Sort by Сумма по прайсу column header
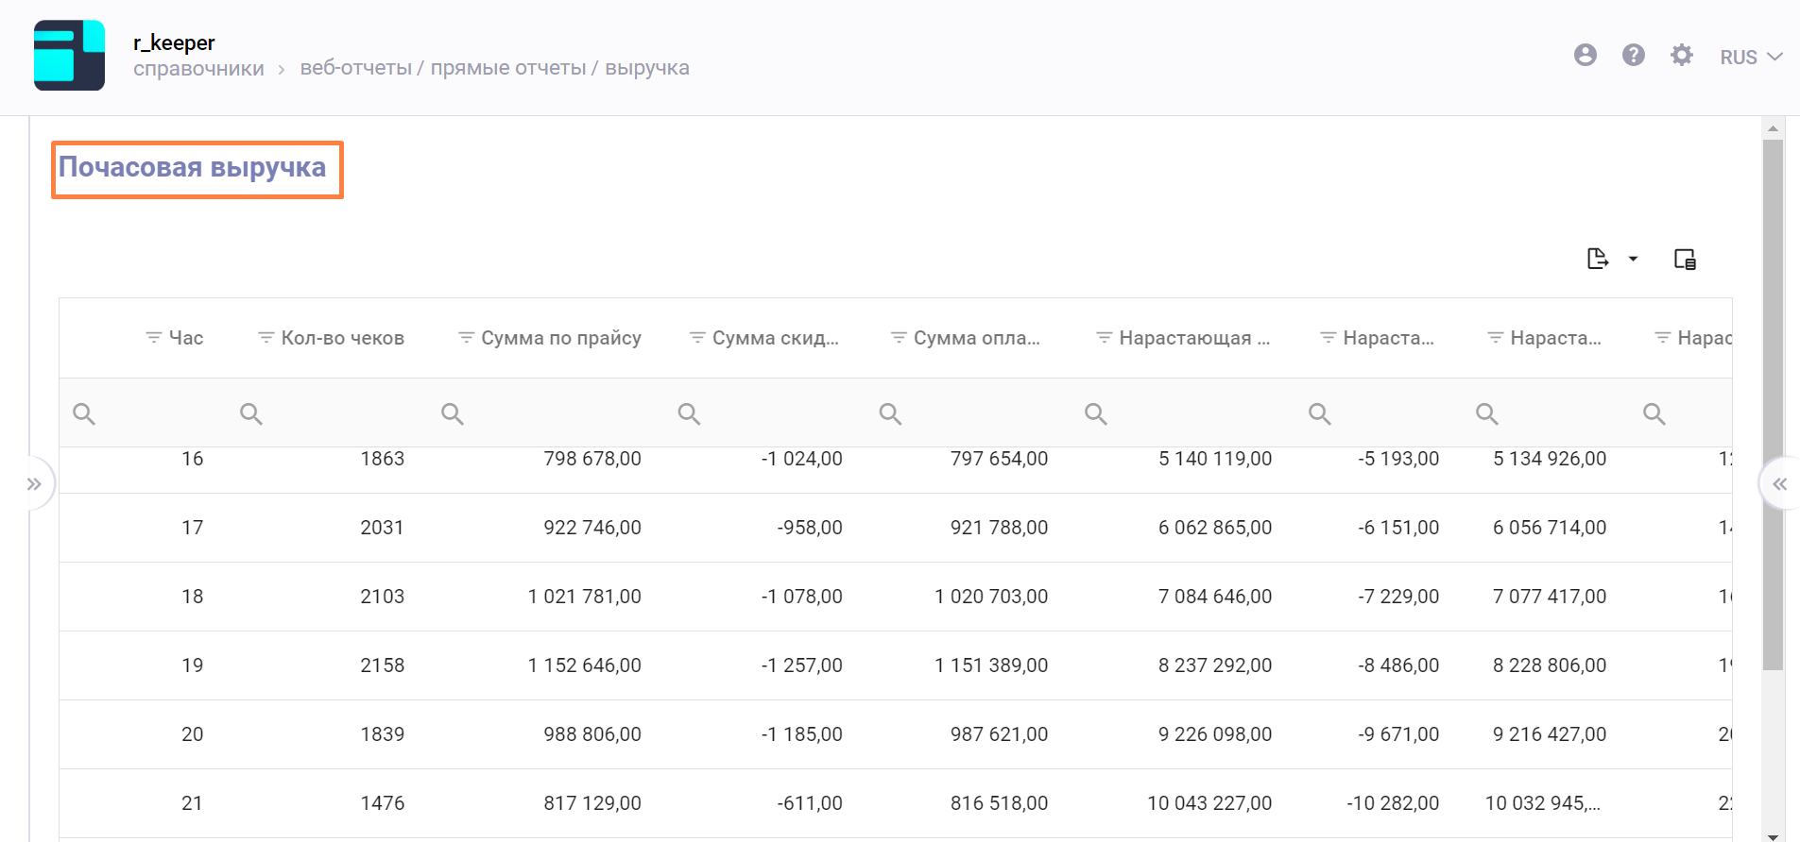 (560, 338)
